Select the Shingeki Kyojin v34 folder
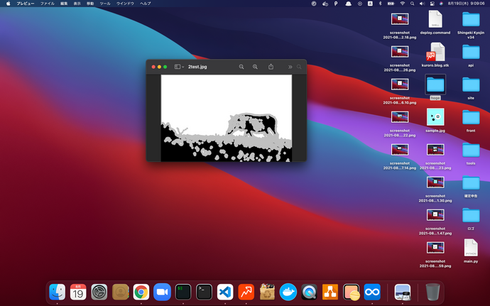Image resolution: width=490 pixels, height=306 pixels. pyautogui.click(x=471, y=25)
